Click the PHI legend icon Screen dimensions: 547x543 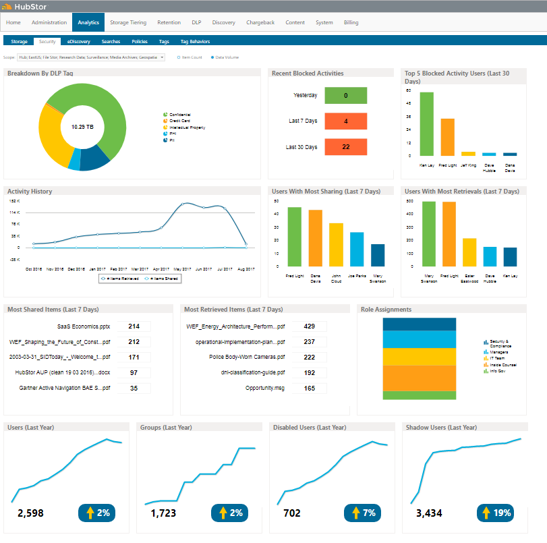(165, 134)
